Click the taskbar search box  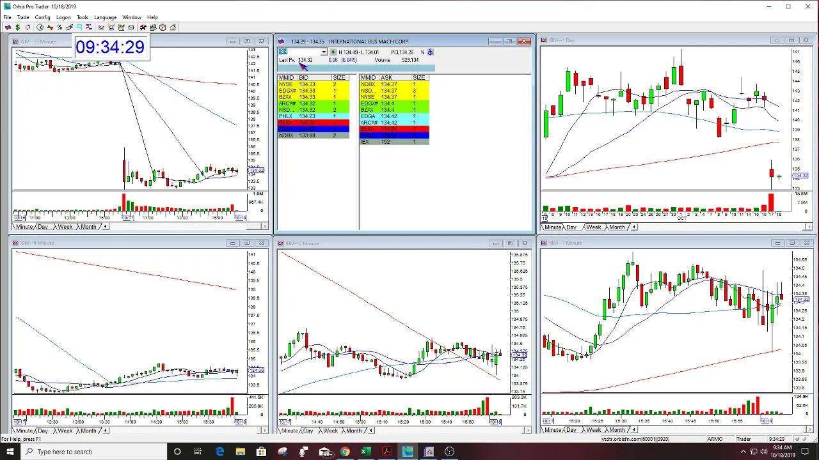(94, 452)
